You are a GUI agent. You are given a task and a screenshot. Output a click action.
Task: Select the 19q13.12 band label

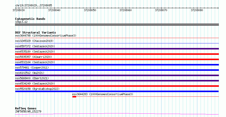point(21,22)
